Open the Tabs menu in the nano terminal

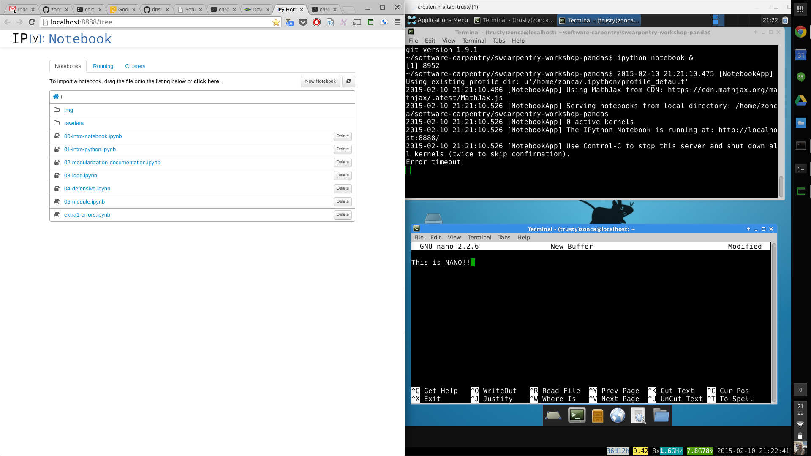pyautogui.click(x=504, y=237)
